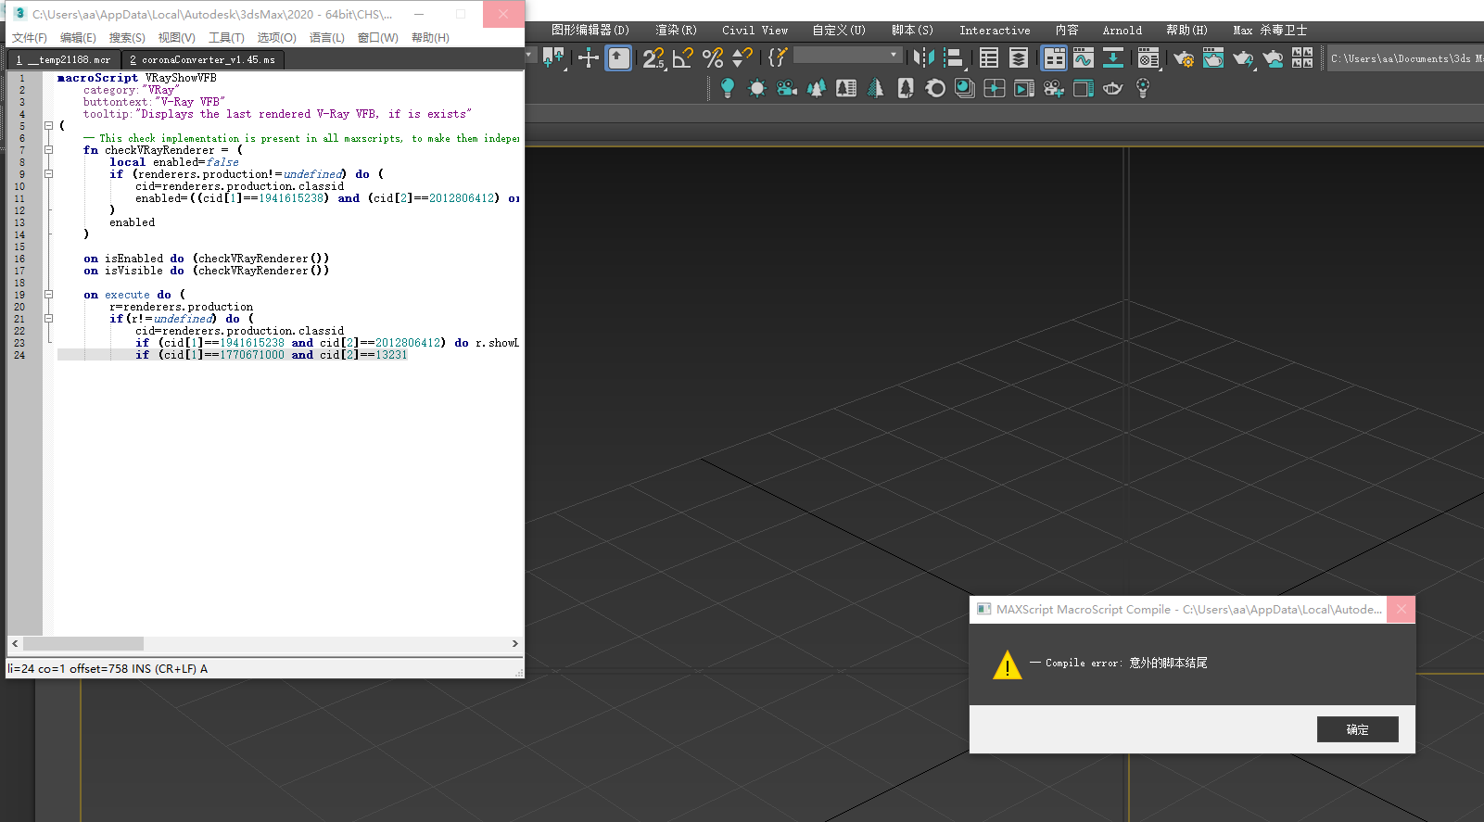This screenshot has width=1484, height=822.
Task: Open the Place Keyboard Shortcut Override icon
Action: (618, 58)
